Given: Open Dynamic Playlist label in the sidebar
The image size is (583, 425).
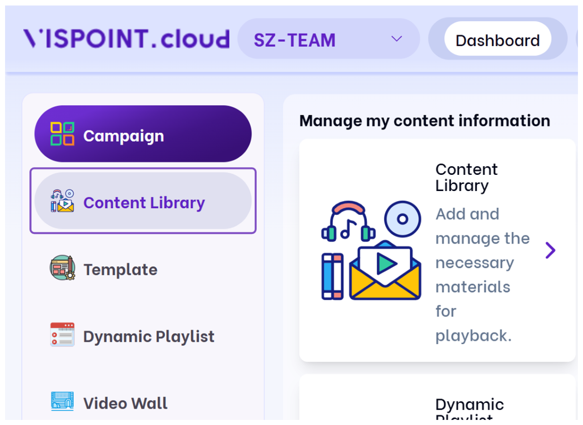Looking at the screenshot, I should coord(149,337).
